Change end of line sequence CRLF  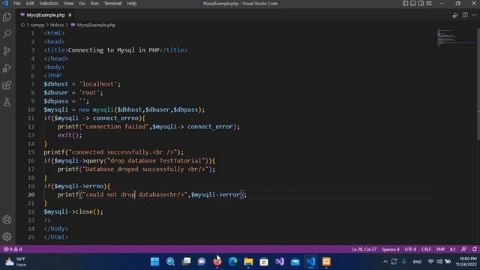426,249
